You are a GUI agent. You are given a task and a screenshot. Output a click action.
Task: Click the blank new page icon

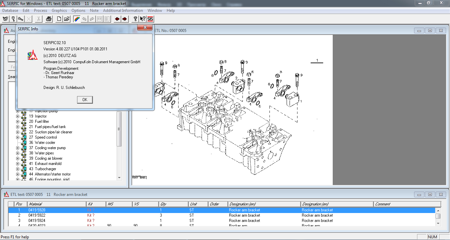59,19
